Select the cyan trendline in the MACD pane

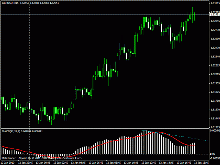pos(175,135)
